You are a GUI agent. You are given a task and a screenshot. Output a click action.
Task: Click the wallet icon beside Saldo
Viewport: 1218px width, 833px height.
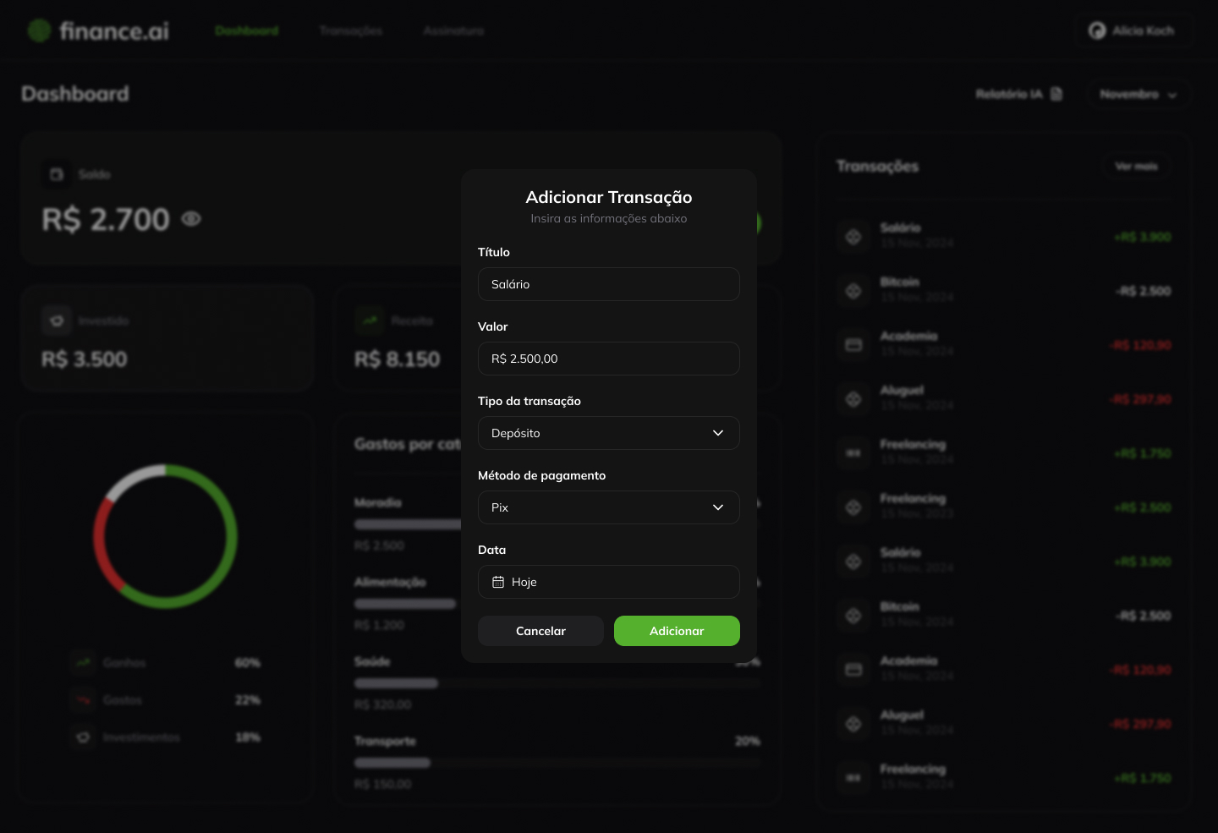pyautogui.click(x=57, y=174)
